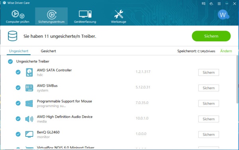Uncheck the AMD SMBus checkbox
Image resolution: width=239 pixels, height=150 pixels.
click(18, 88)
